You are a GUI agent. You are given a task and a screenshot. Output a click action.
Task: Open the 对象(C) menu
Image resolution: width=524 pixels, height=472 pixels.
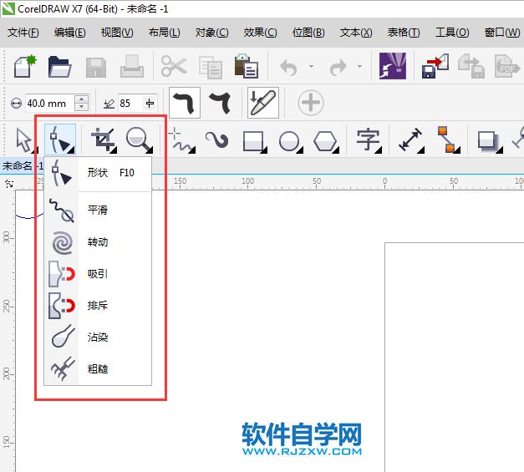tap(212, 33)
